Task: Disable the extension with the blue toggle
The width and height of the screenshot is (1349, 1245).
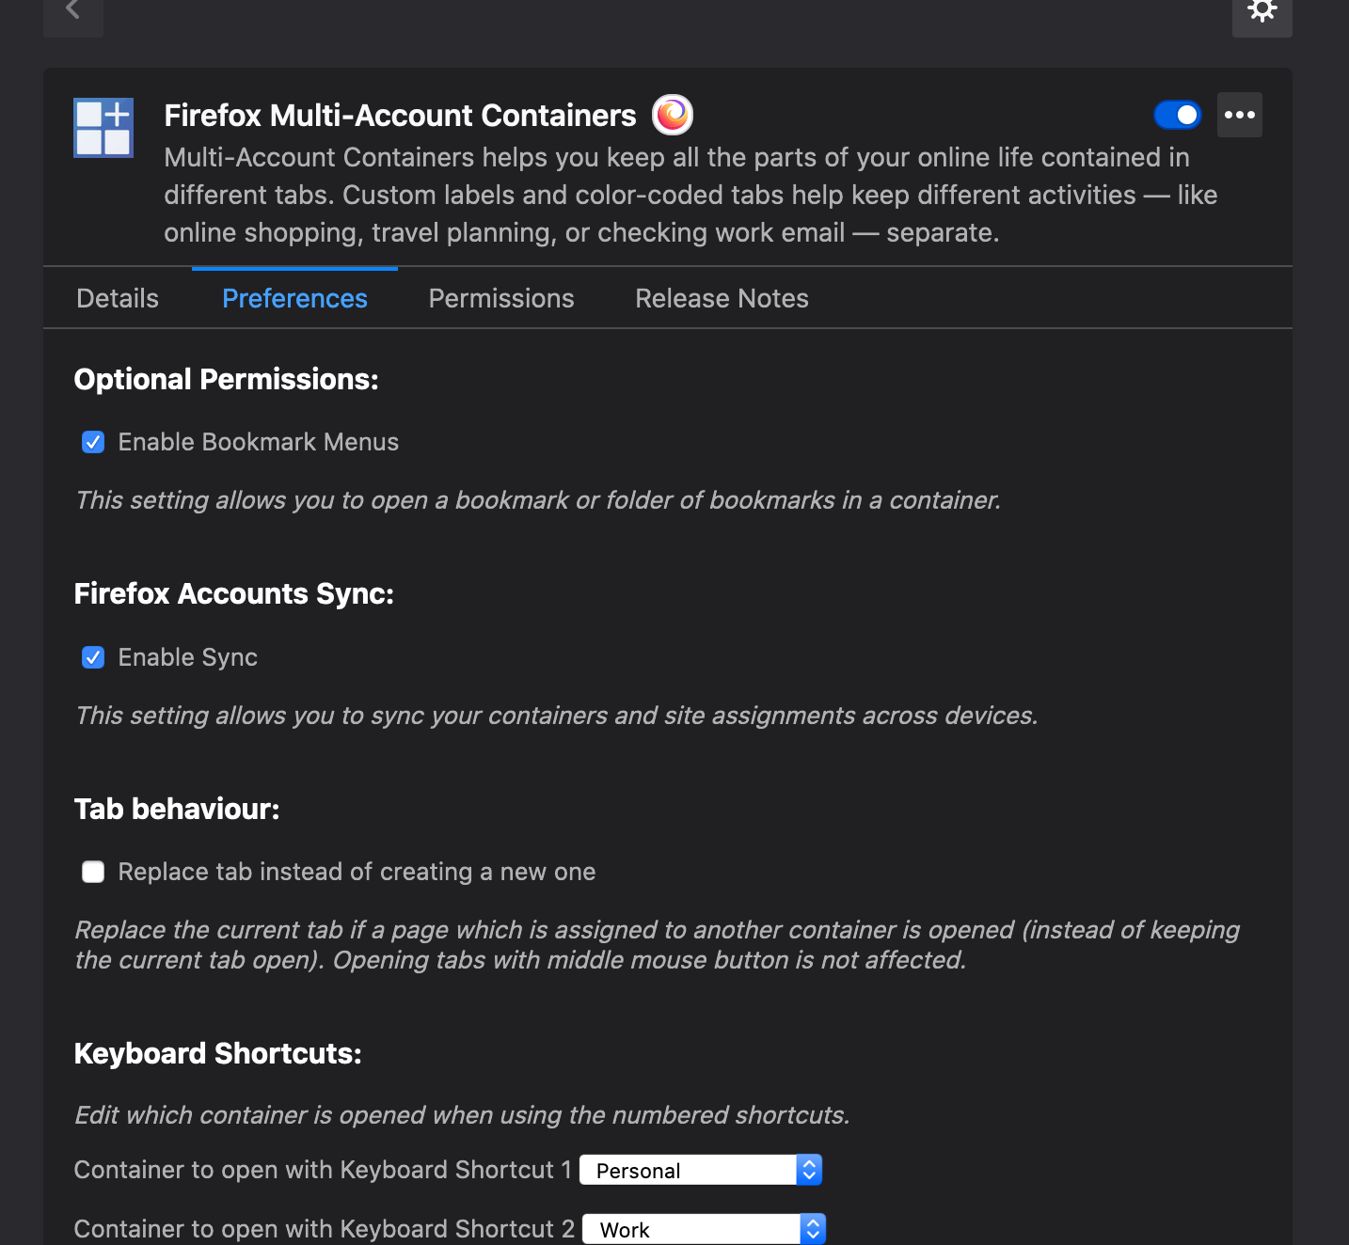Action: [x=1177, y=114]
